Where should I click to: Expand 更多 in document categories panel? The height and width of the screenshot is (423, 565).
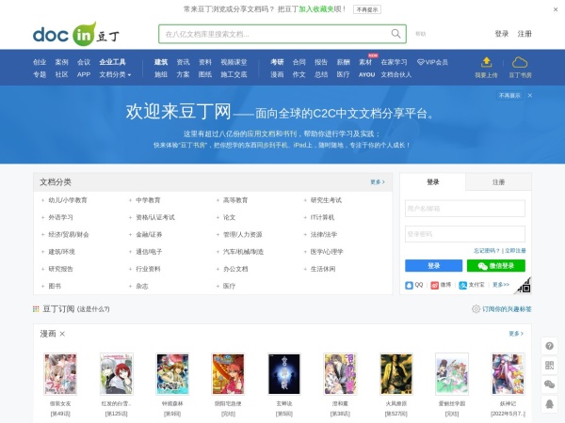point(377,181)
